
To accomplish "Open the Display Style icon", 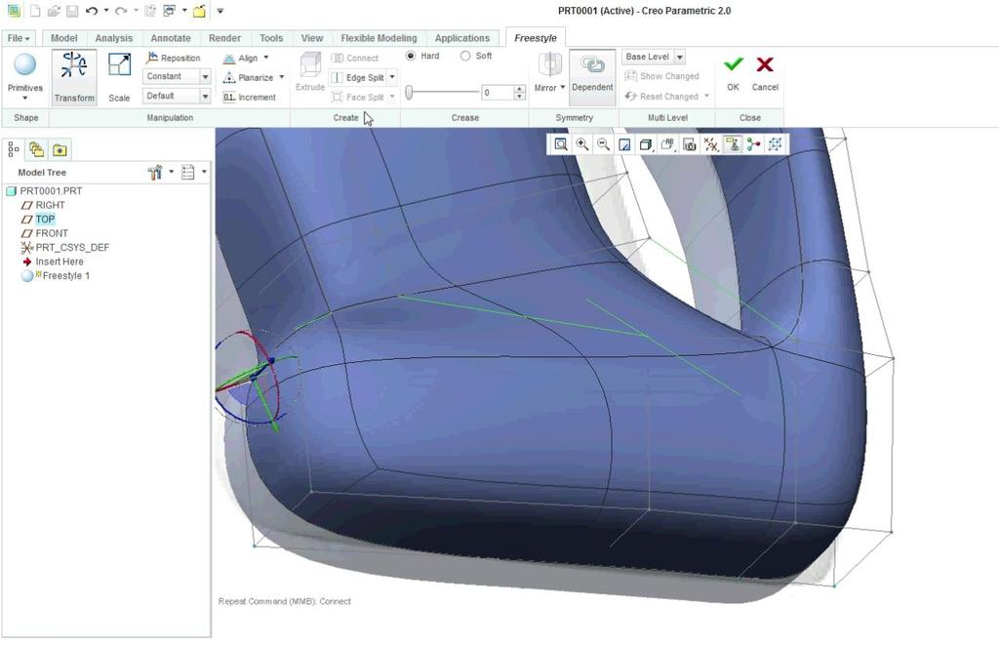I will click(646, 144).
